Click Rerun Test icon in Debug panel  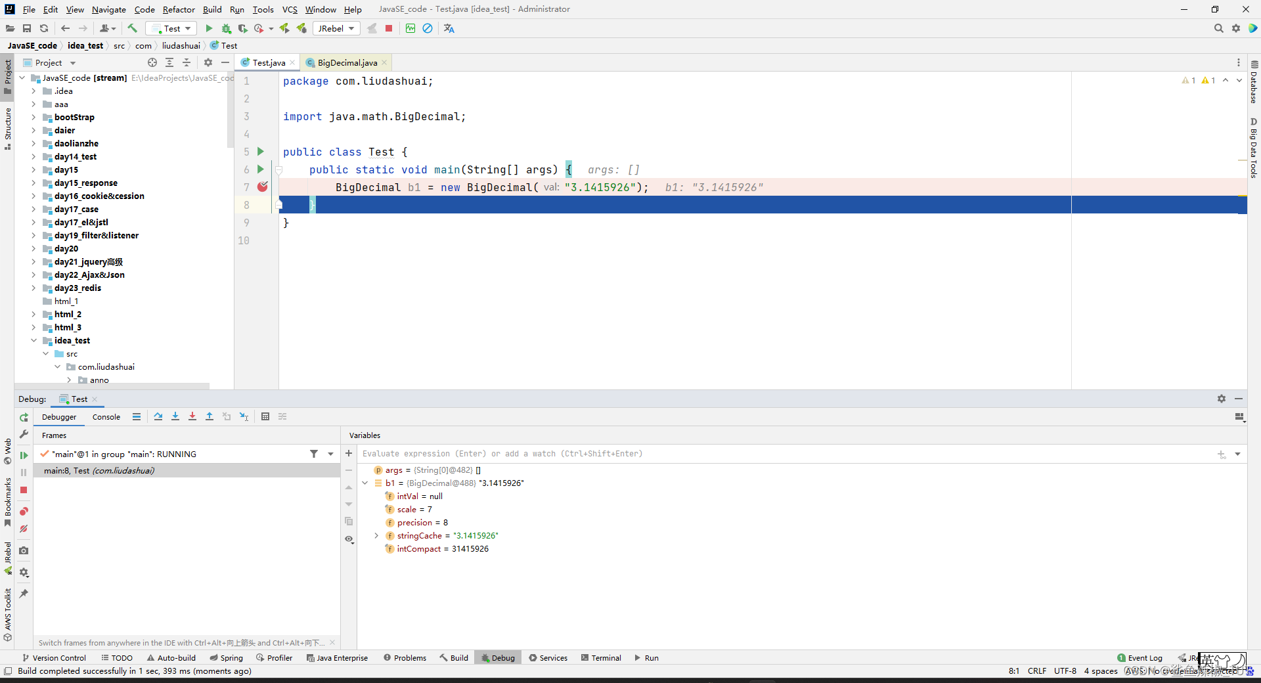pyautogui.click(x=24, y=418)
